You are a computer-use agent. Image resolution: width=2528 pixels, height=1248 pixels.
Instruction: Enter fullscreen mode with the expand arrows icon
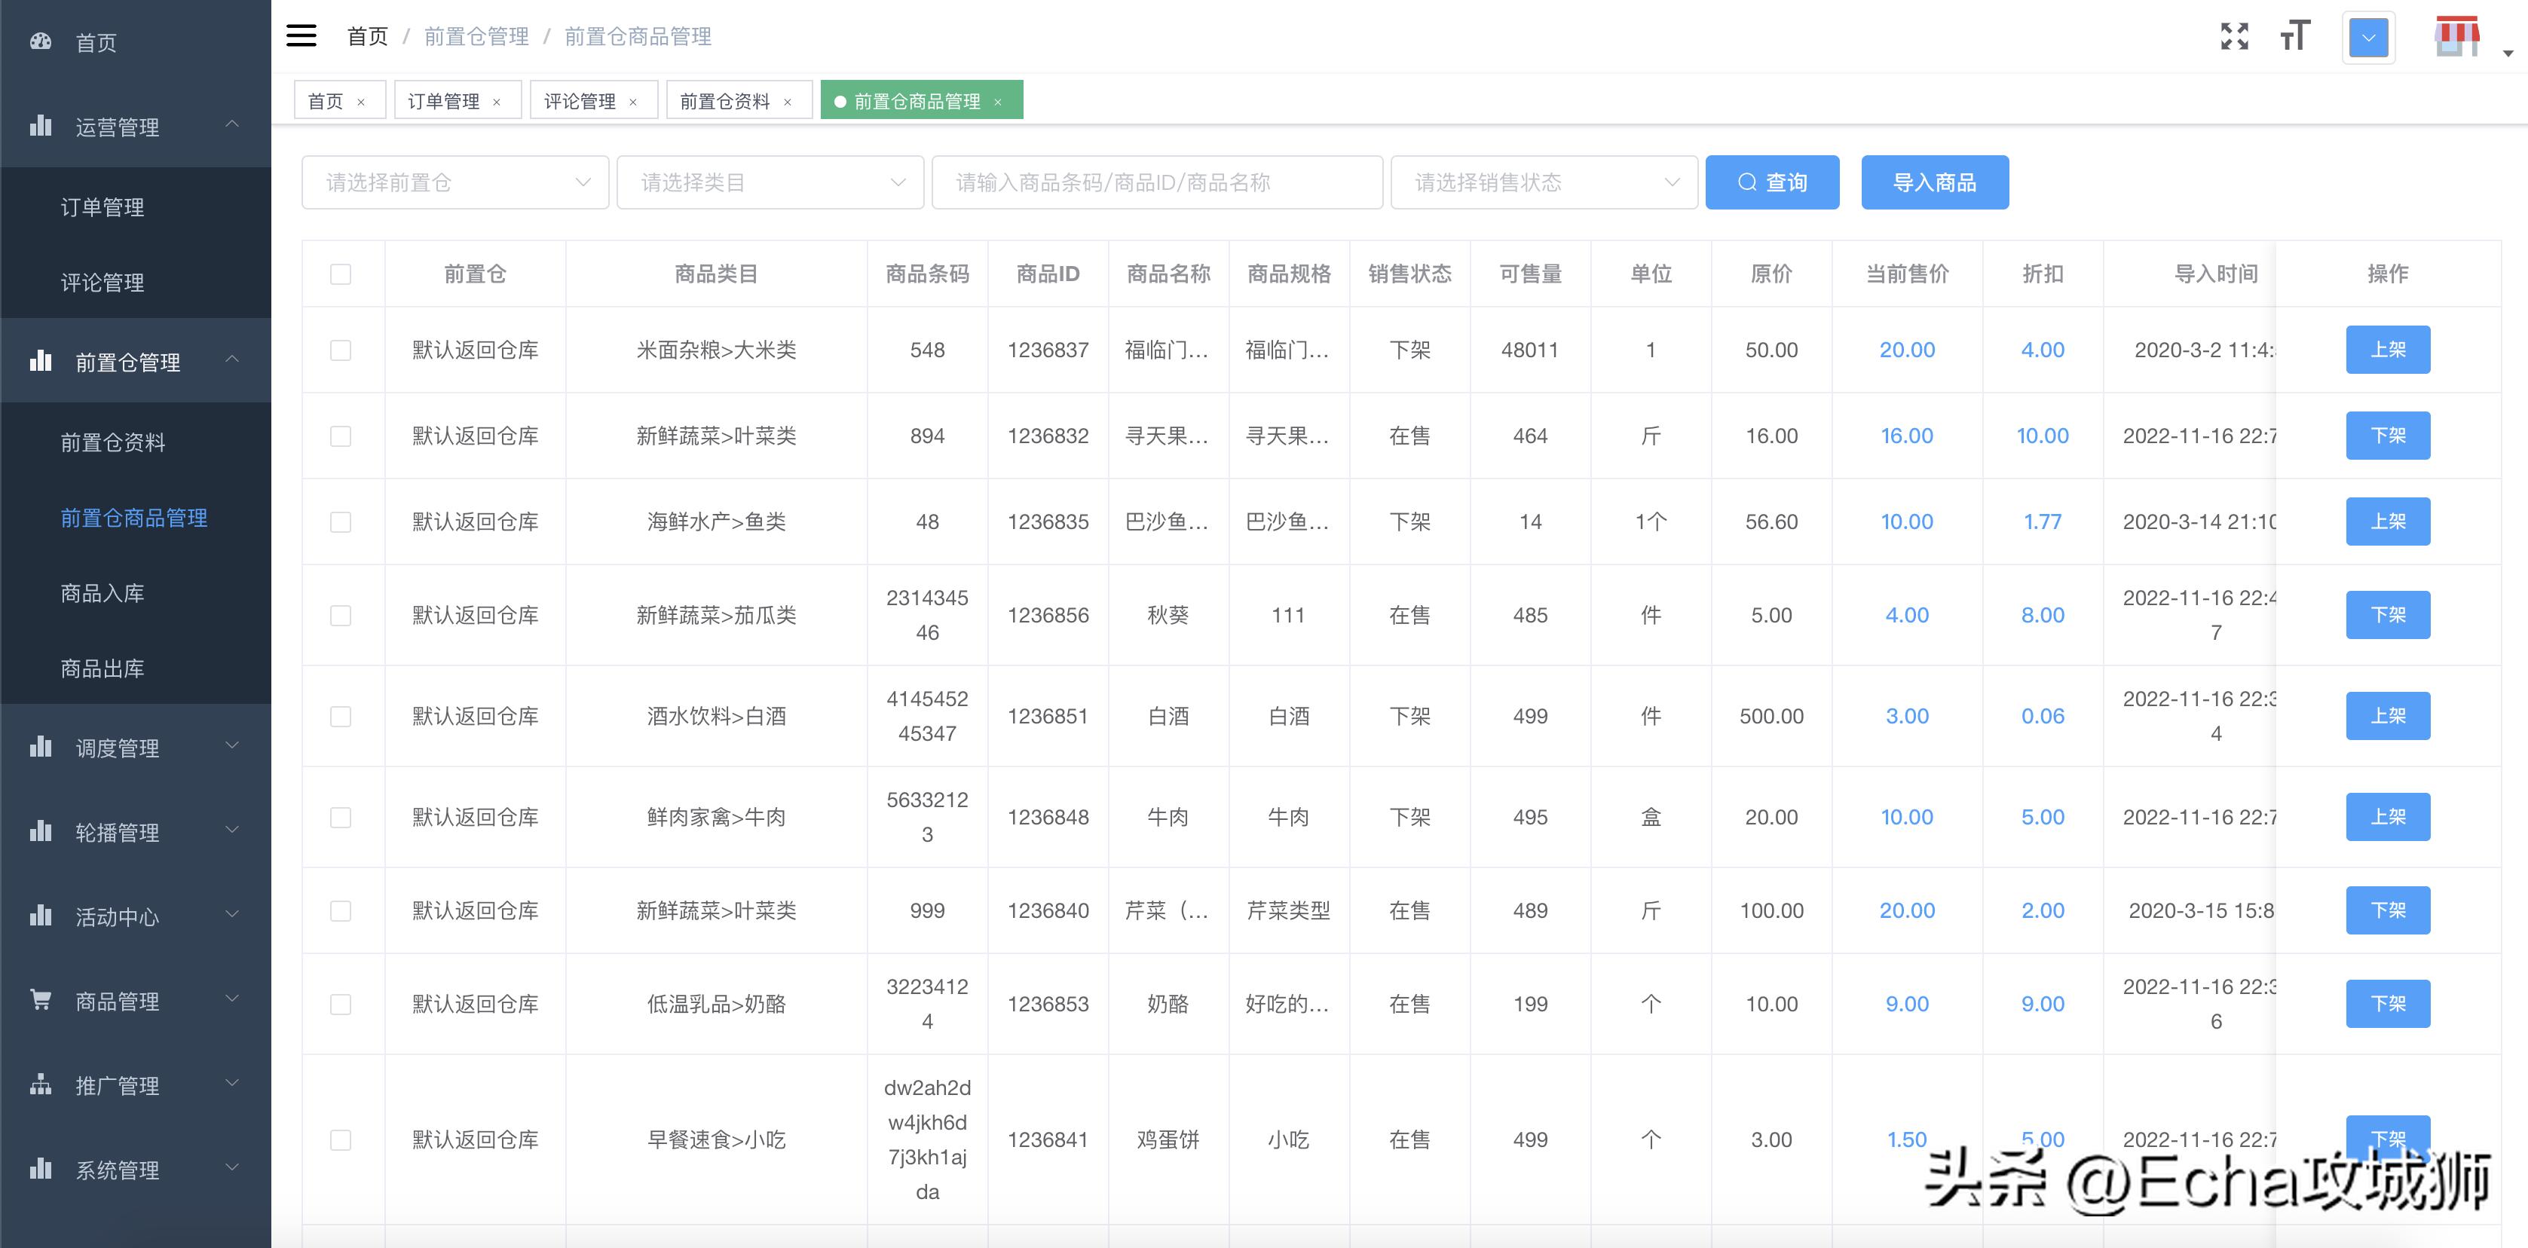coord(2235,35)
